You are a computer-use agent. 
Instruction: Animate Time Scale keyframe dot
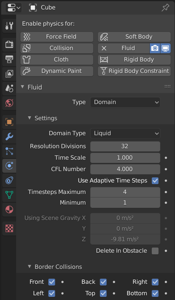tap(166, 158)
